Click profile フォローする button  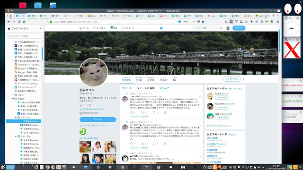coord(232,79)
